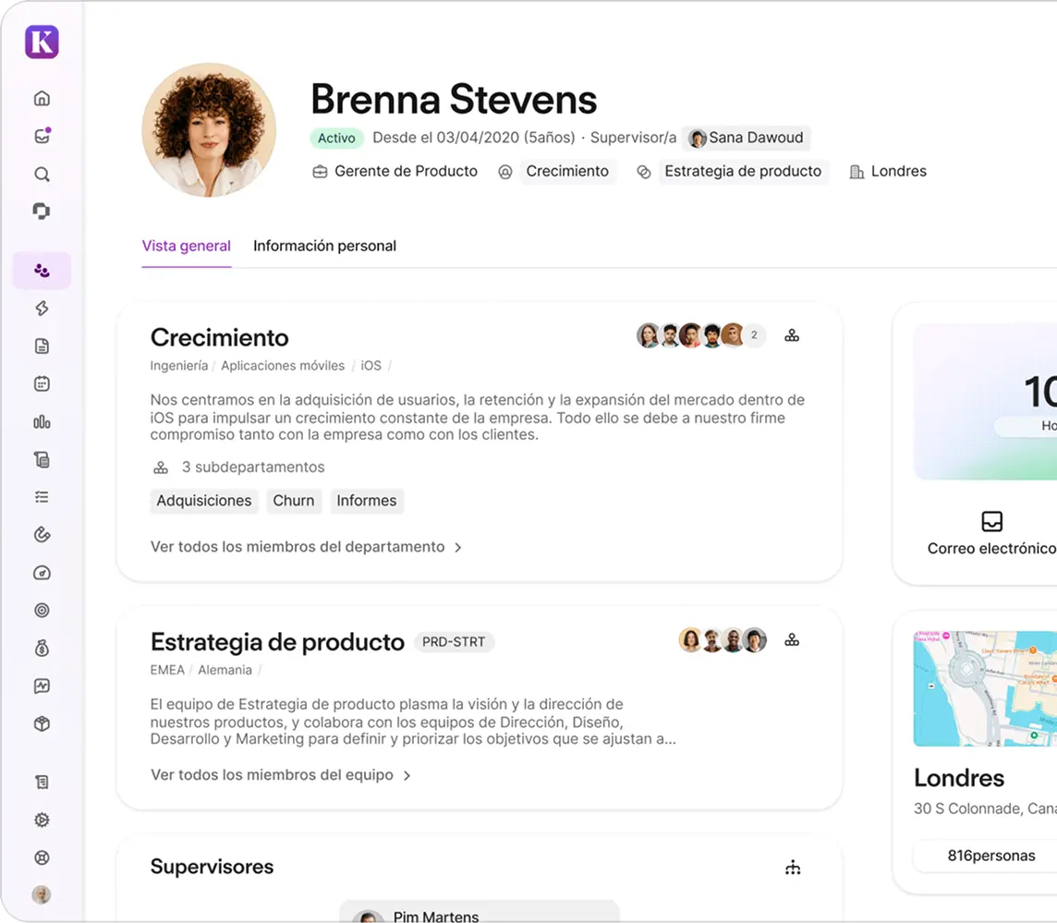This screenshot has width=1057, height=923.
Task: Click the Pim Martens supervisor chip
Action: click(479, 912)
